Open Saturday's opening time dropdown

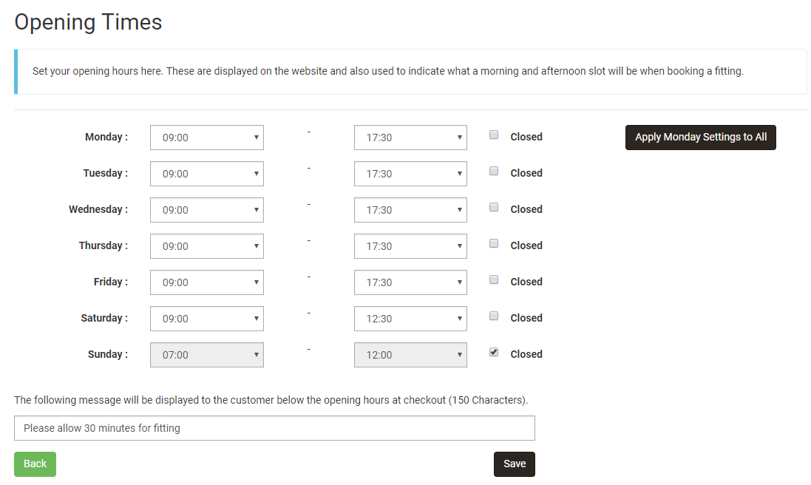tap(207, 319)
